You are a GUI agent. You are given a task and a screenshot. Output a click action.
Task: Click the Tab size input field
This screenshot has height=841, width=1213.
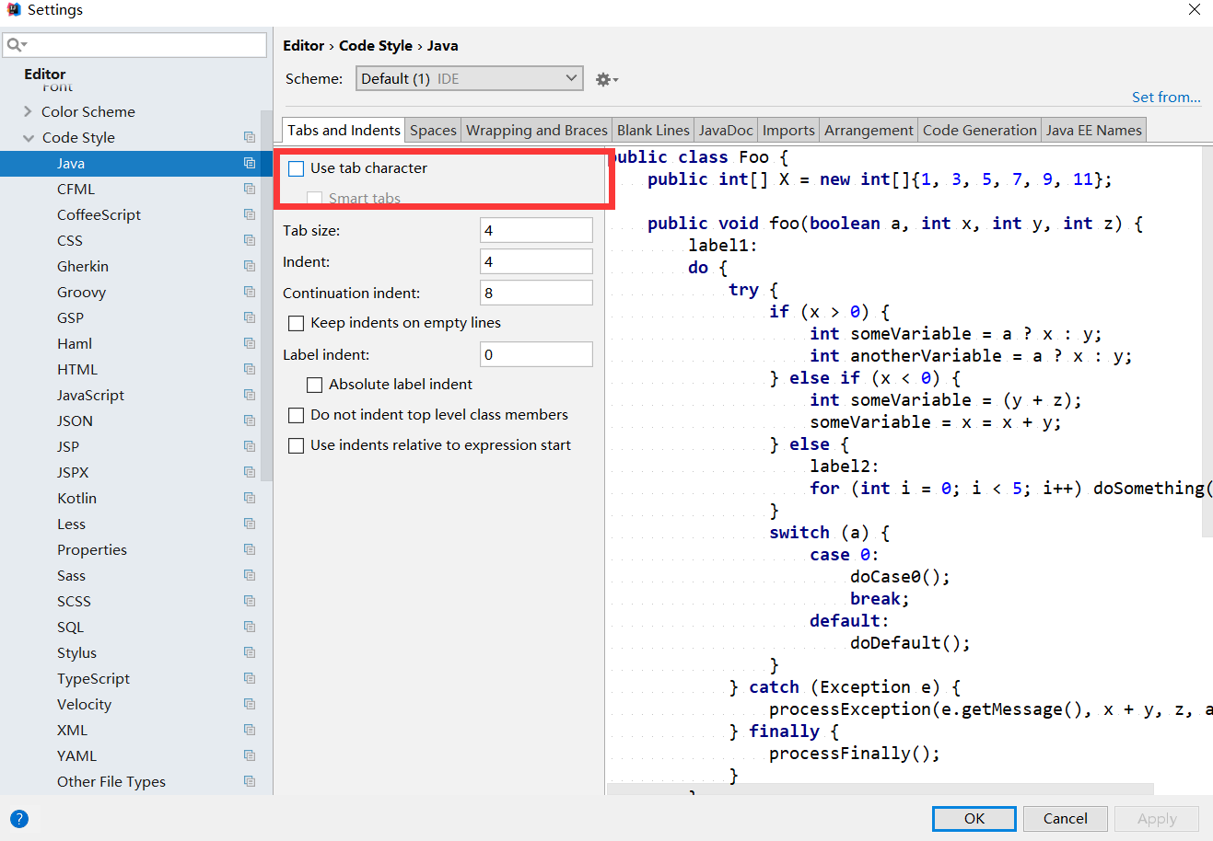536,230
